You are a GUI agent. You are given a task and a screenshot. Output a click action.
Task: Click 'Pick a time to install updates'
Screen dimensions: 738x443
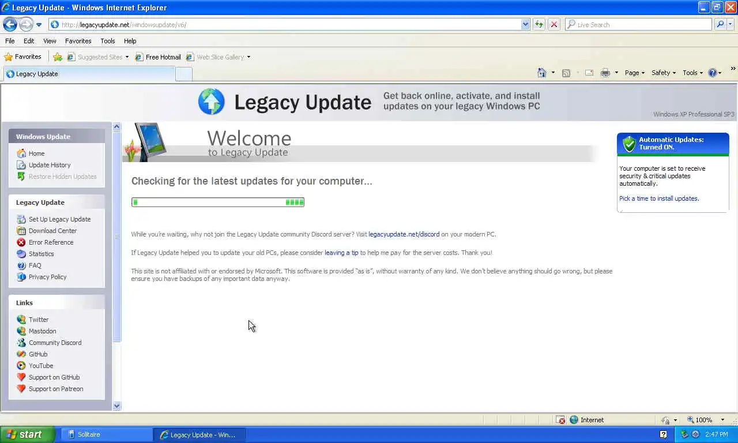tap(659, 198)
